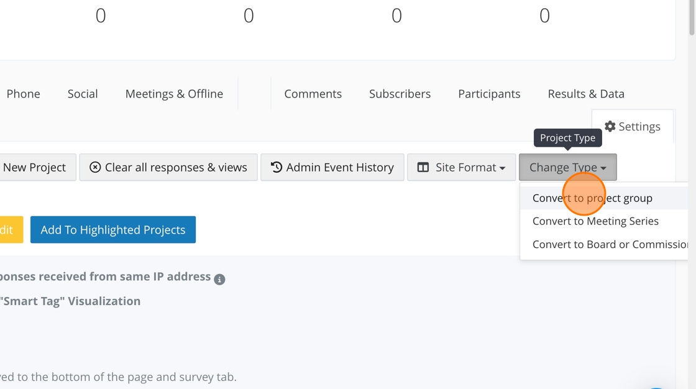
Task: Go to the Participants tab
Action: 489,94
